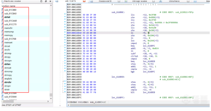Image resolution: width=211 pixels, height=111 pixels.
Task: Select the memset function
Action: 8,42
